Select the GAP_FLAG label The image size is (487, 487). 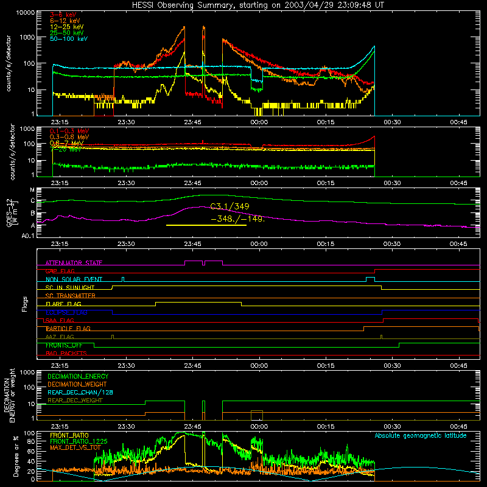pyautogui.click(x=60, y=271)
